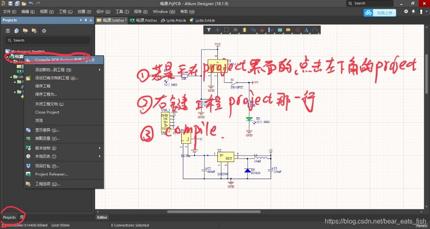Choose the red directive tool
Viewport: 430px width, 229px height.
pos(298,30)
